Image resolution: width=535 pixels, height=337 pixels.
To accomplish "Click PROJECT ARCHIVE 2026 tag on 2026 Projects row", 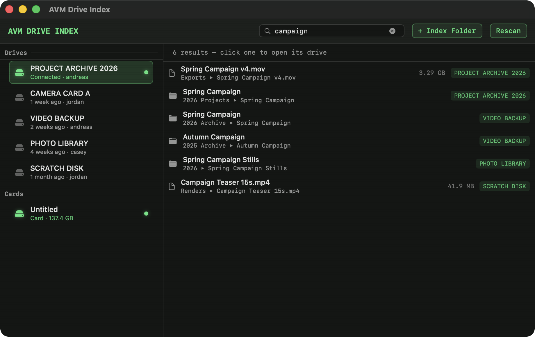I will tap(490, 96).
